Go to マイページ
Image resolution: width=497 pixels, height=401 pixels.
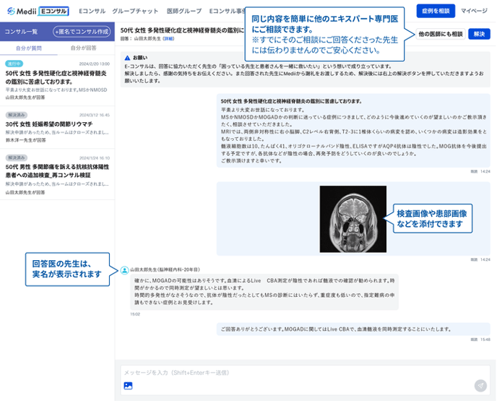(x=474, y=11)
